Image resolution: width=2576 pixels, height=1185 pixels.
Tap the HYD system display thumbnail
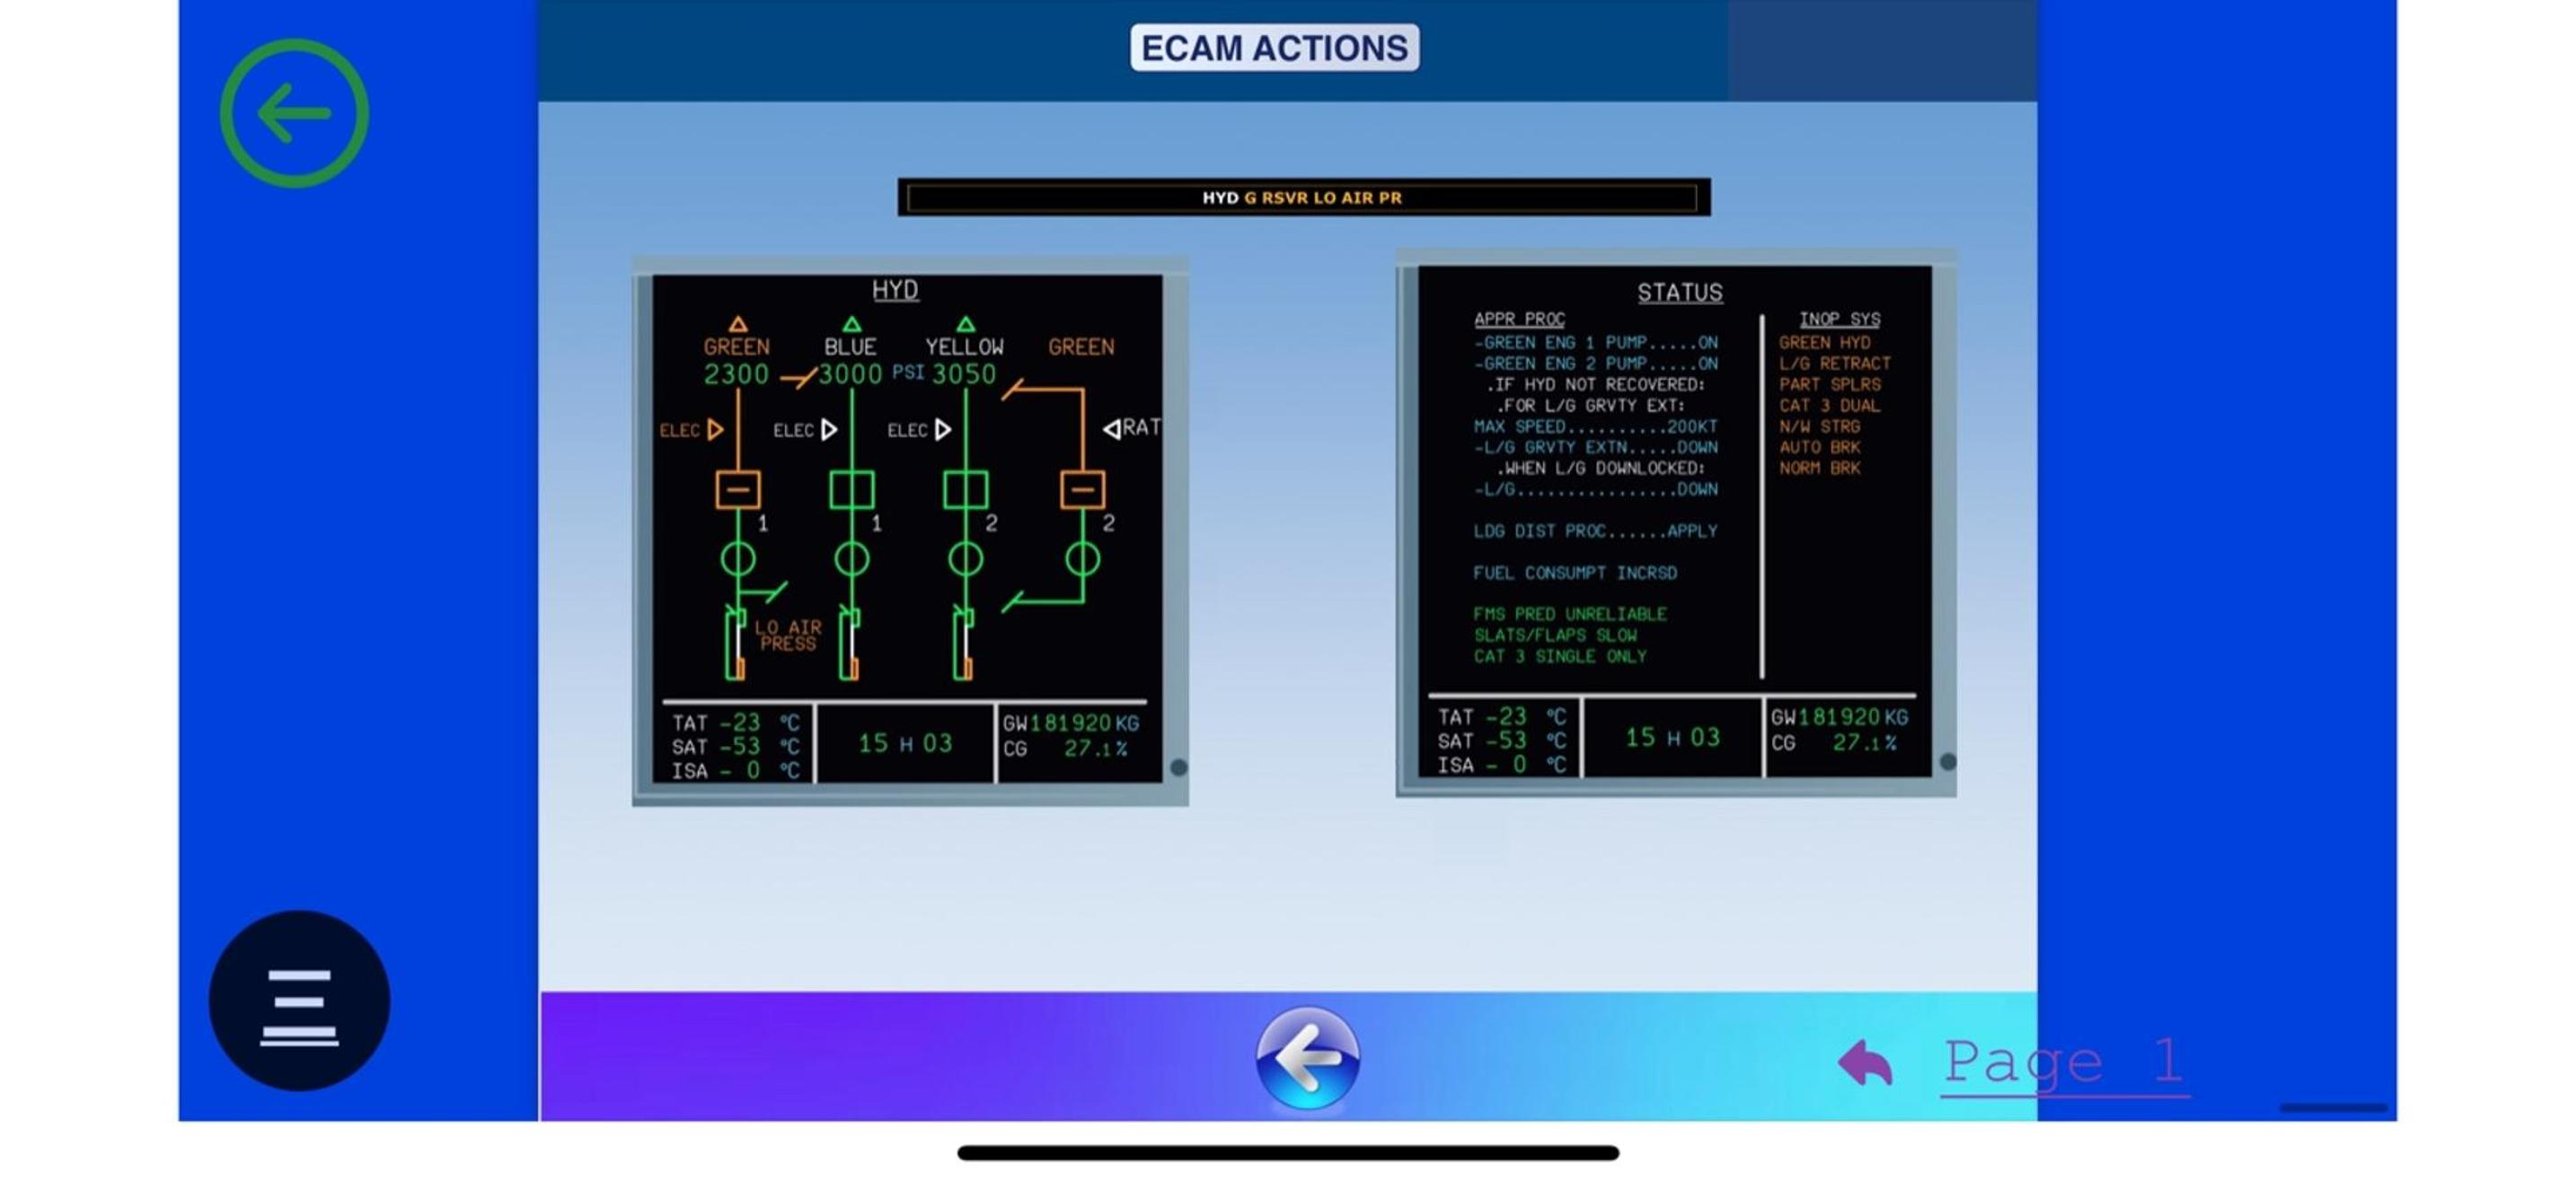click(x=908, y=531)
